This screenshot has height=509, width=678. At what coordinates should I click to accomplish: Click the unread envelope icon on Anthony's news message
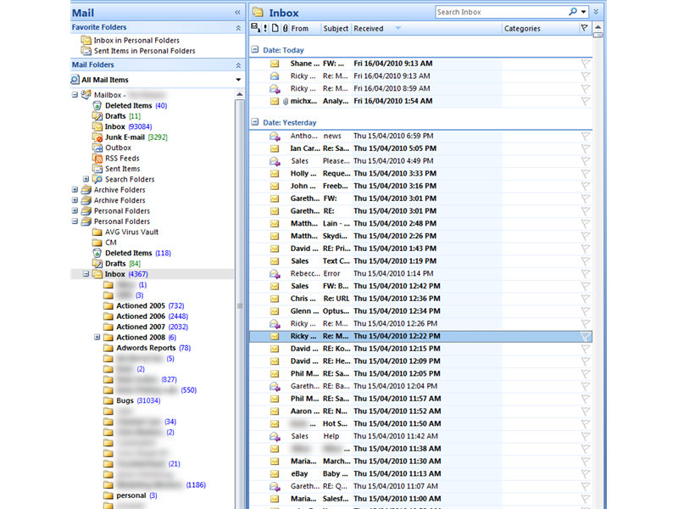[275, 136]
